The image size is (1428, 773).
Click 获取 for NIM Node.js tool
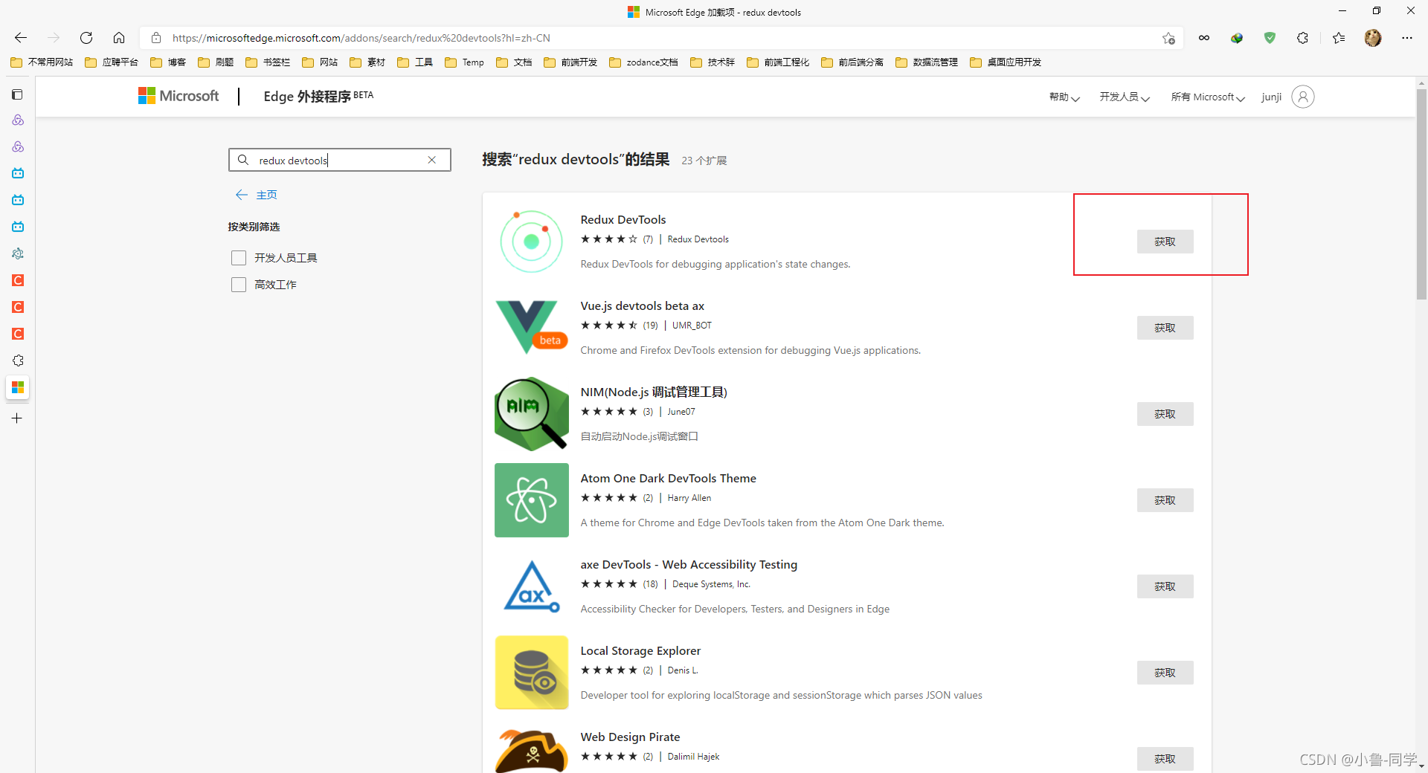coord(1165,414)
